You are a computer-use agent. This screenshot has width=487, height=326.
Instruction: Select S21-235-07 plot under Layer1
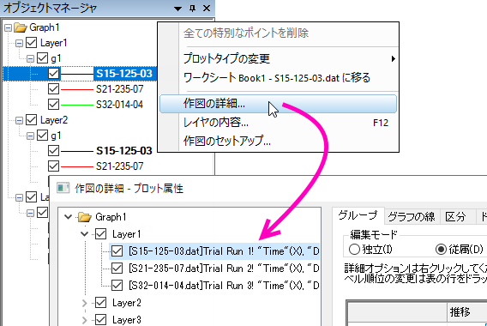pyautogui.click(x=119, y=89)
